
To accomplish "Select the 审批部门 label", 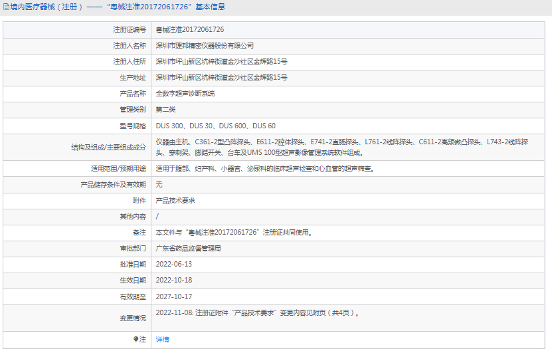I will tap(133, 249).
